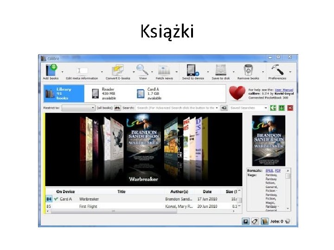Expand the Preferences dropdown arrow
The image size is (334, 250).
(290, 72)
